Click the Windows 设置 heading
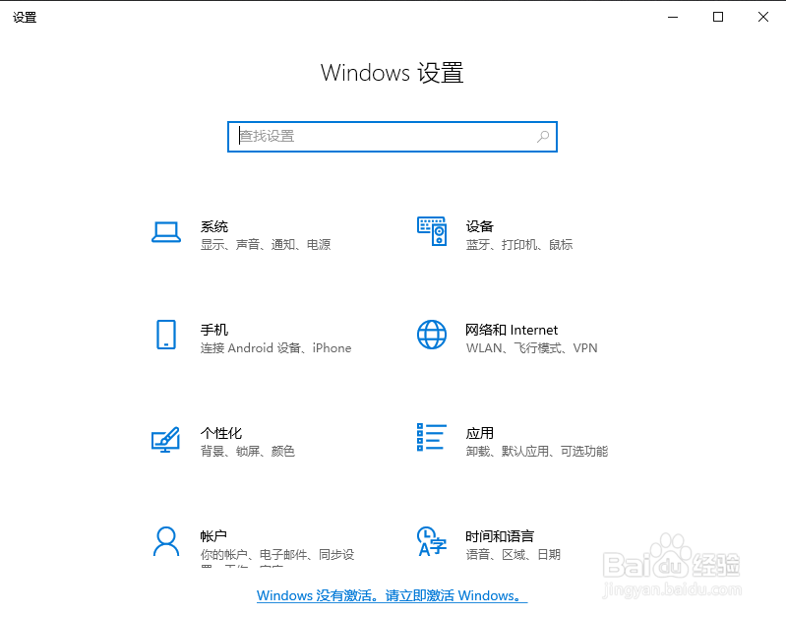The height and width of the screenshot is (617, 786). coord(392,73)
